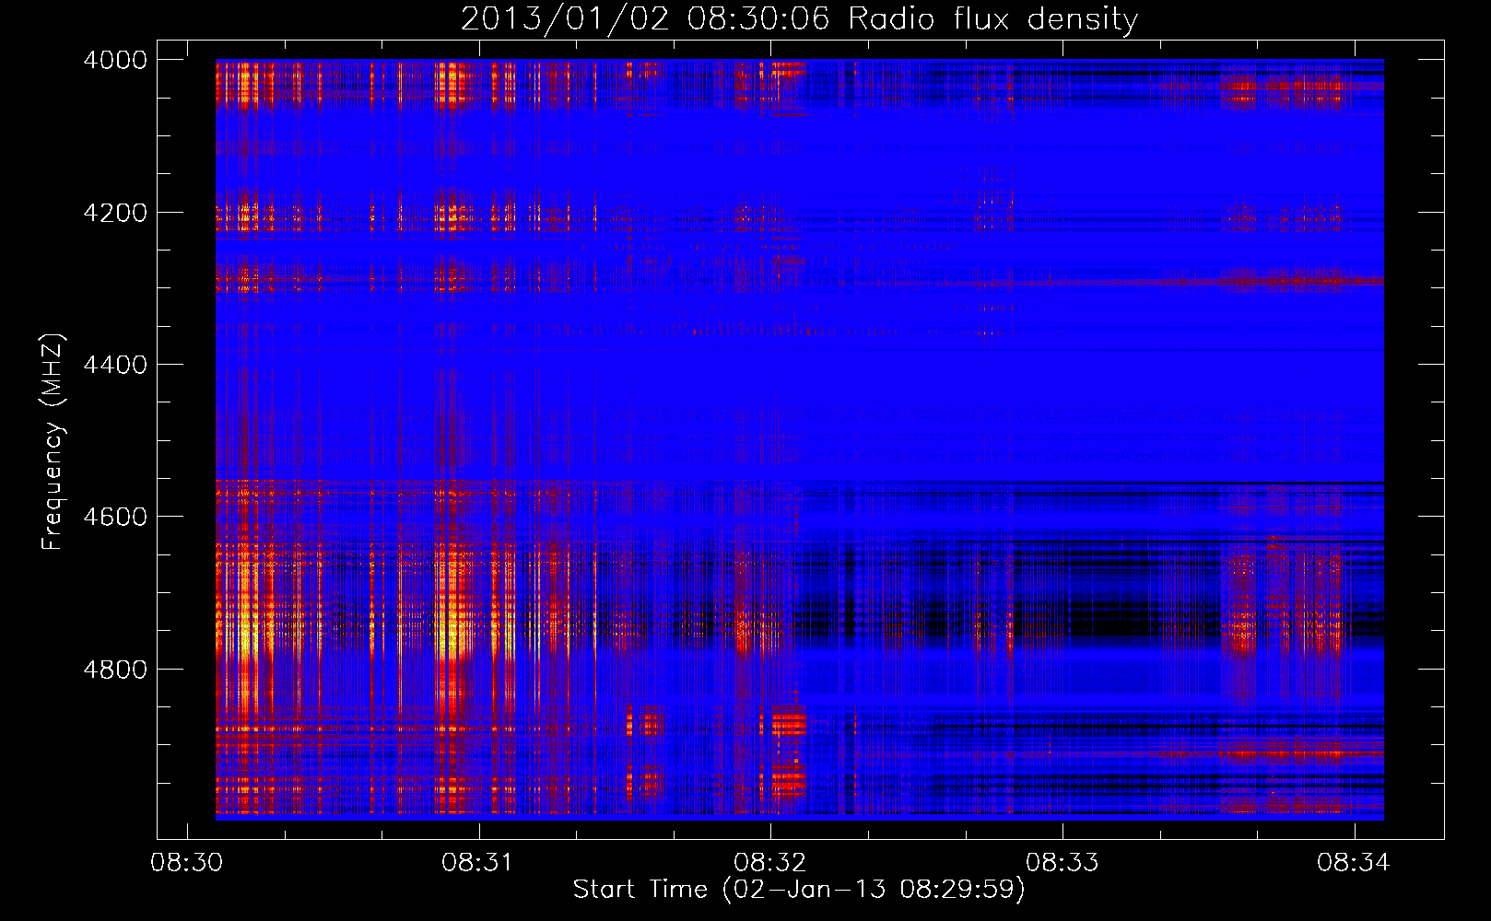Screen dimensions: 1491x921
Task: Select the 4000 frequency axis label
Action: click(x=115, y=60)
